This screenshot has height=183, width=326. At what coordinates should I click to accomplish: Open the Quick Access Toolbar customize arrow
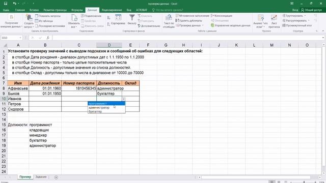(x=33, y=4)
